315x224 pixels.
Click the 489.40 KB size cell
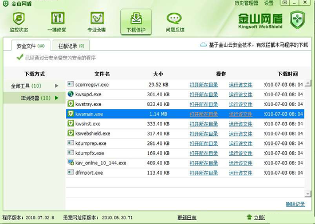pos(158,163)
